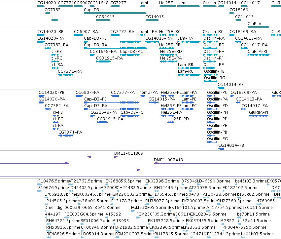This screenshot has width=281, height=239.
Task: Click the CG14017 gene label
Action: click(250, 3)
